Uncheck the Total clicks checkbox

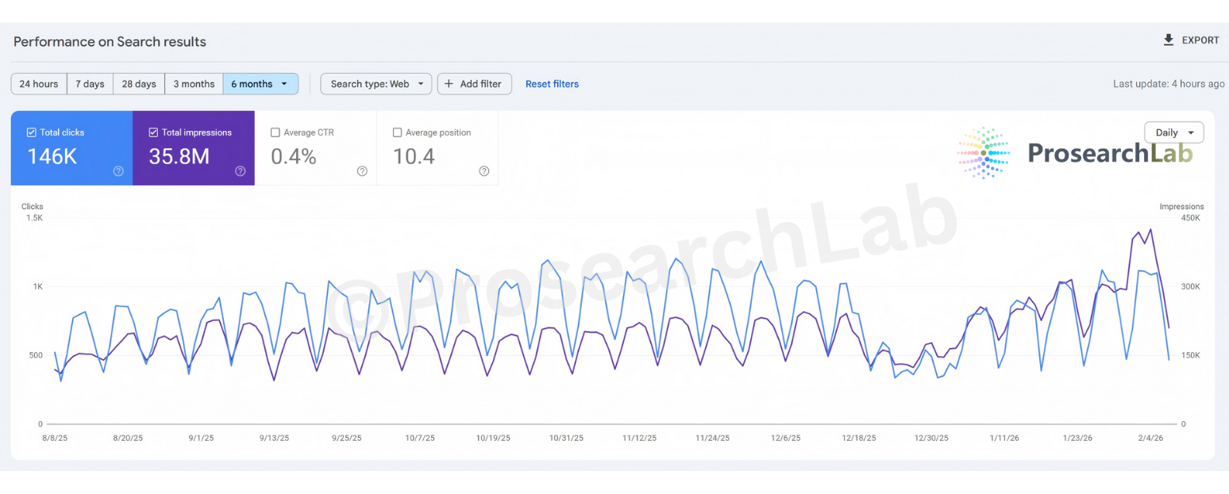pyautogui.click(x=32, y=132)
